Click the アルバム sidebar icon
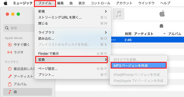This screenshot has width=184, height=97. coord(10,84)
